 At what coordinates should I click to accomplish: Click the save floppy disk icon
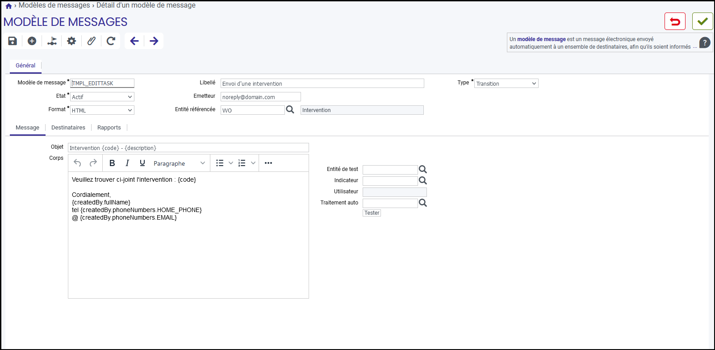pyautogui.click(x=13, y=41)
